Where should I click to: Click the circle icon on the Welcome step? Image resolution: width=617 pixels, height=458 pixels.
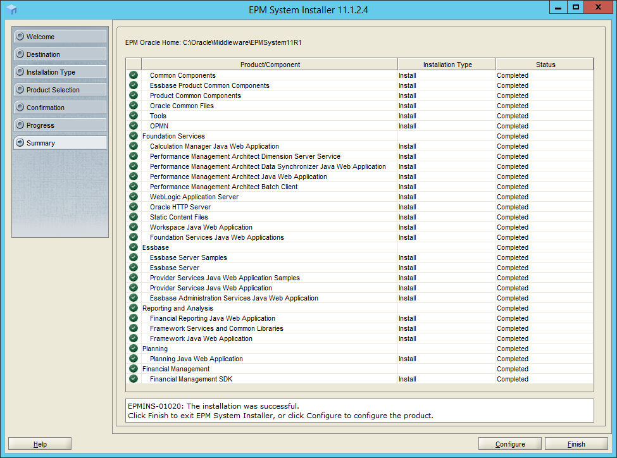(20, 36)
